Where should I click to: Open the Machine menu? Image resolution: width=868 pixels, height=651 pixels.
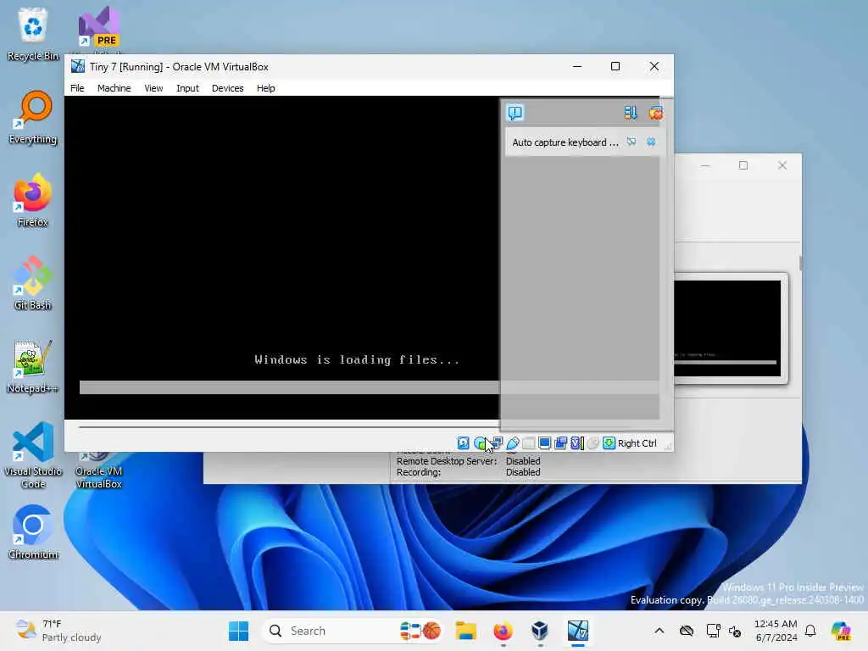point(114,88)
